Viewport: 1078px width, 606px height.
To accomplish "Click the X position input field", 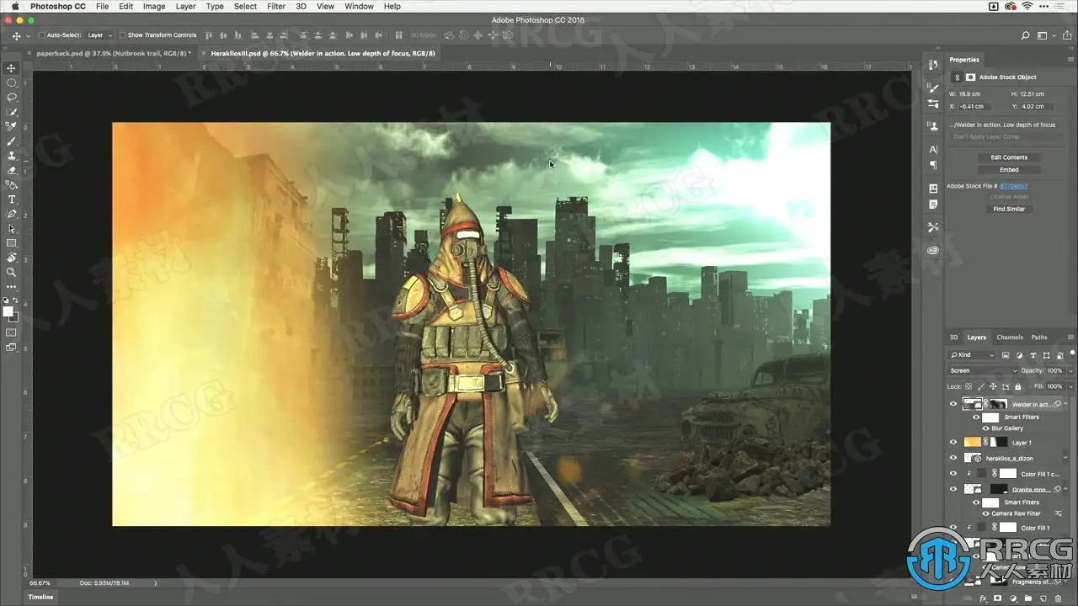I will pyautogui.click(x=974, y=107).
